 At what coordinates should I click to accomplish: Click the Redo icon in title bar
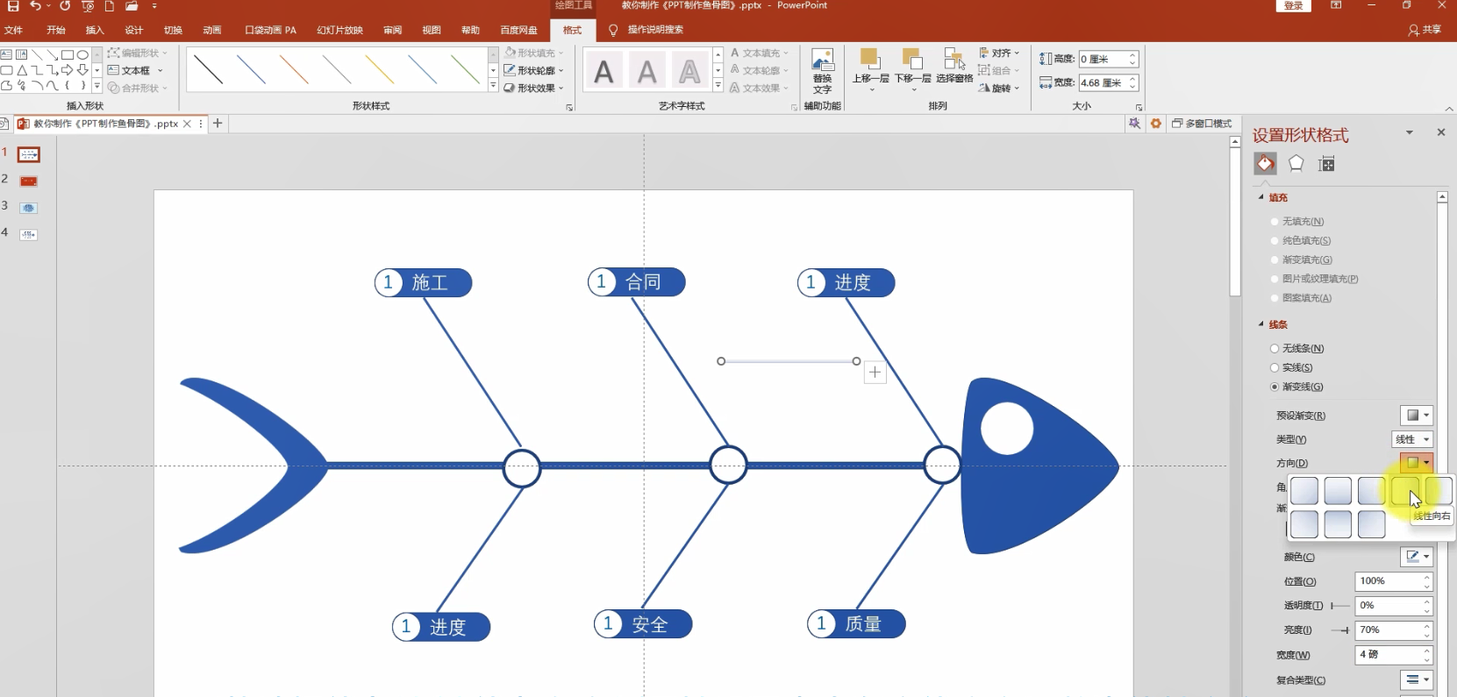pos(65,6)
